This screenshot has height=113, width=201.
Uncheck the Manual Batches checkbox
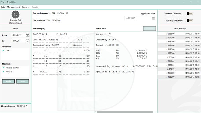[3, 68]
